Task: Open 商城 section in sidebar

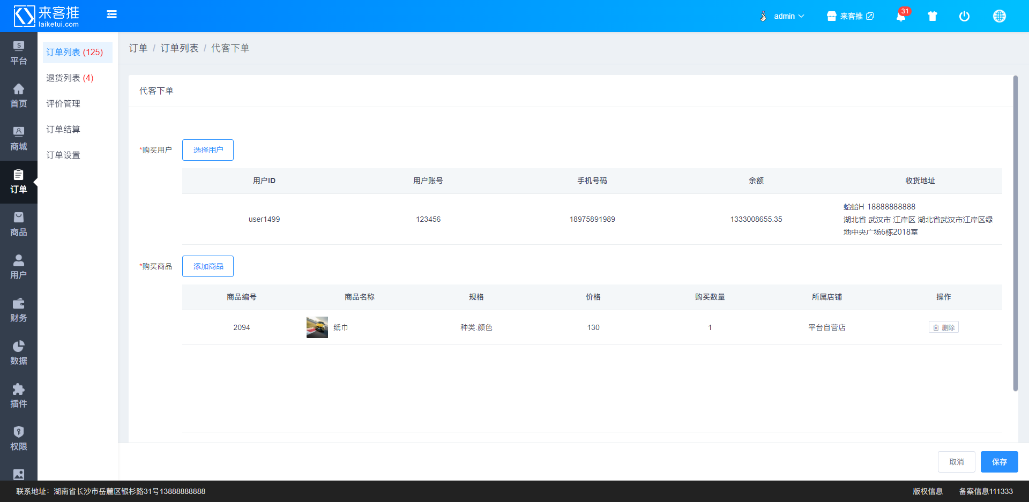Action: (x=19, y=139)
